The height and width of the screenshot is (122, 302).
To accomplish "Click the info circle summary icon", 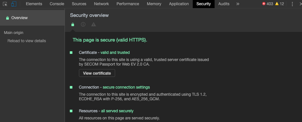I will pos(83,24).
